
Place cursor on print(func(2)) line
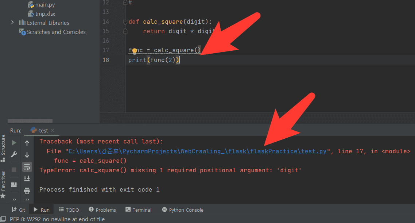tap(154, 60)
